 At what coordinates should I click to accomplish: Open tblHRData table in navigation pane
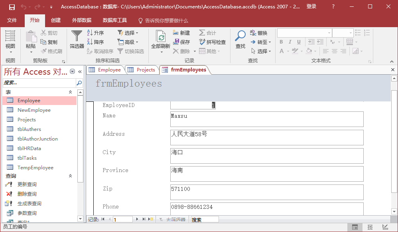(29, 148)
